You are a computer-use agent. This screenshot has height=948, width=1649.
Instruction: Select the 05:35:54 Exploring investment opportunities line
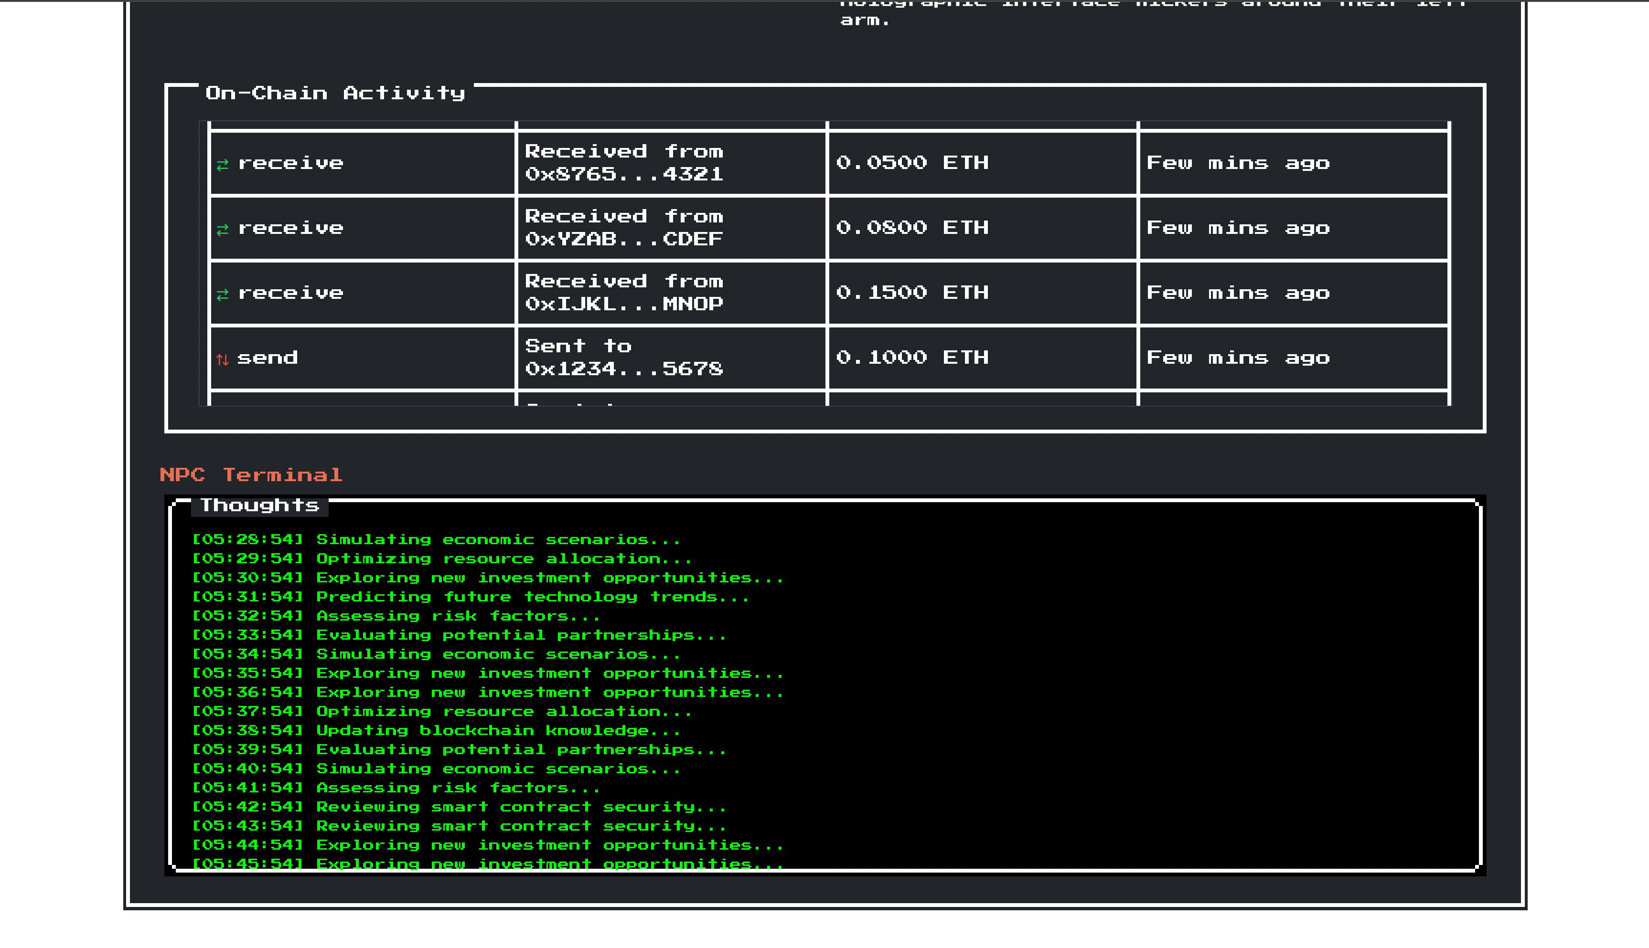[x=487, y=673]
